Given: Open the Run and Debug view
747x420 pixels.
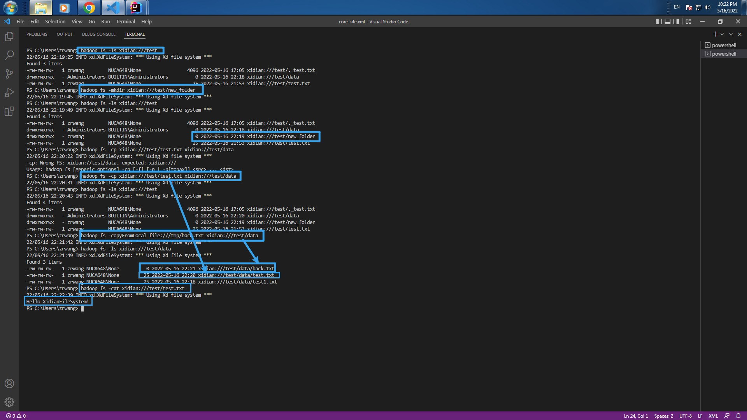Looking at the screenshot, I should click(9, 93).
